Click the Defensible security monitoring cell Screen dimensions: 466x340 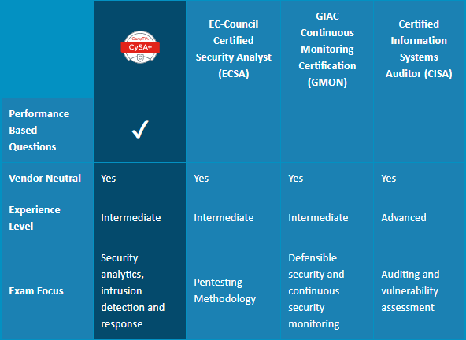tap(316, 290)
